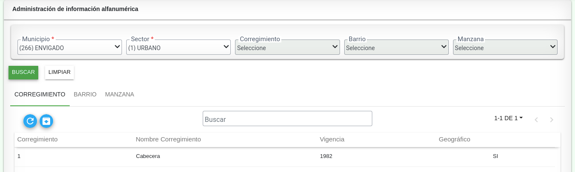Open the 1-1 DE 1 page size menu
Image resolution: width=575 pixels, height=172 pixels.
pyautogui.click(x=508, y=118)
